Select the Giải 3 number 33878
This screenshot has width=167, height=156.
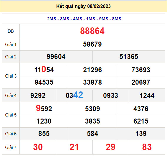(92, 82)
